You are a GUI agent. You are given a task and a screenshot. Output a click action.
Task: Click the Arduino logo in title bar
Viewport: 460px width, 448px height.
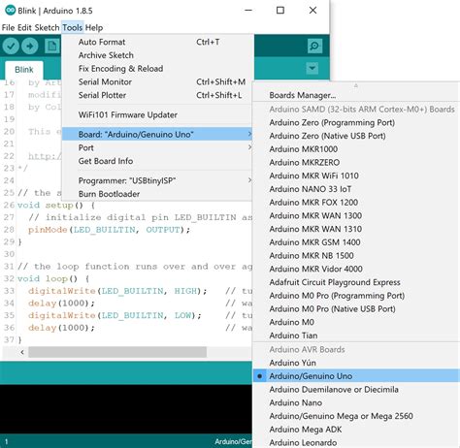pyautogui.click(x=11, y=10)
